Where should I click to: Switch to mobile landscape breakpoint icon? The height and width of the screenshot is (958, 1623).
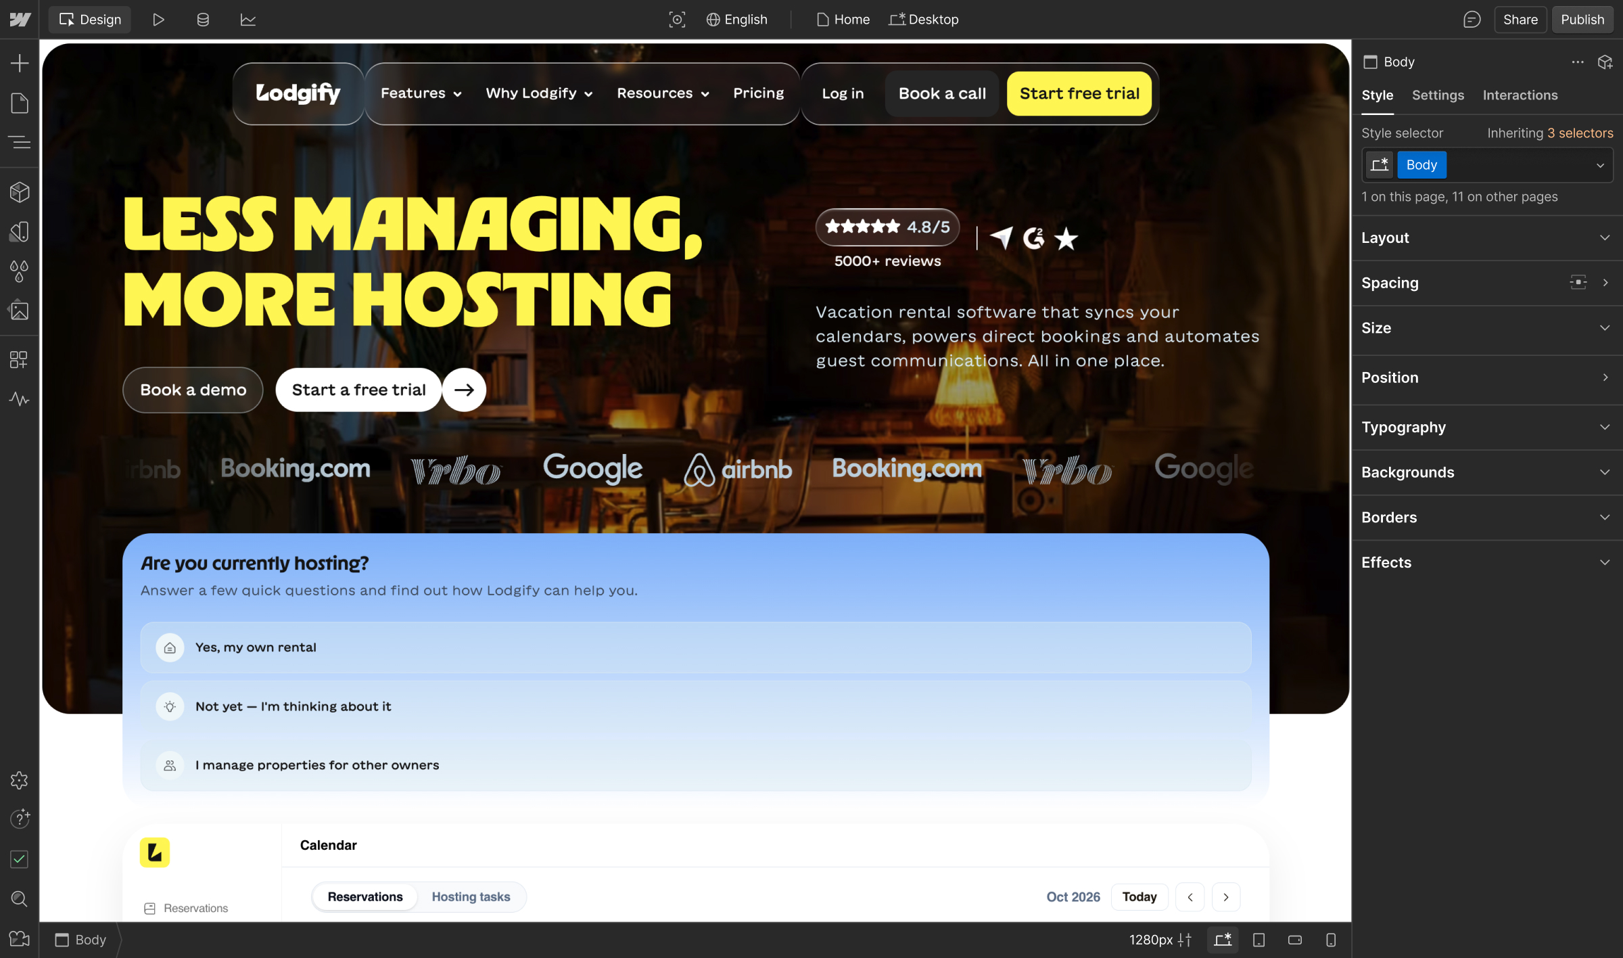click(1295, 940)
